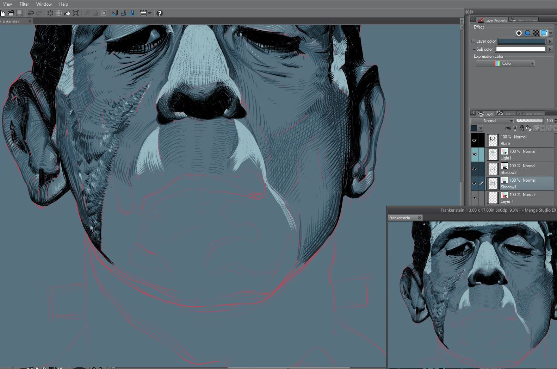Undo the last action with the toolbar arrow

click(x=31, y=13)
